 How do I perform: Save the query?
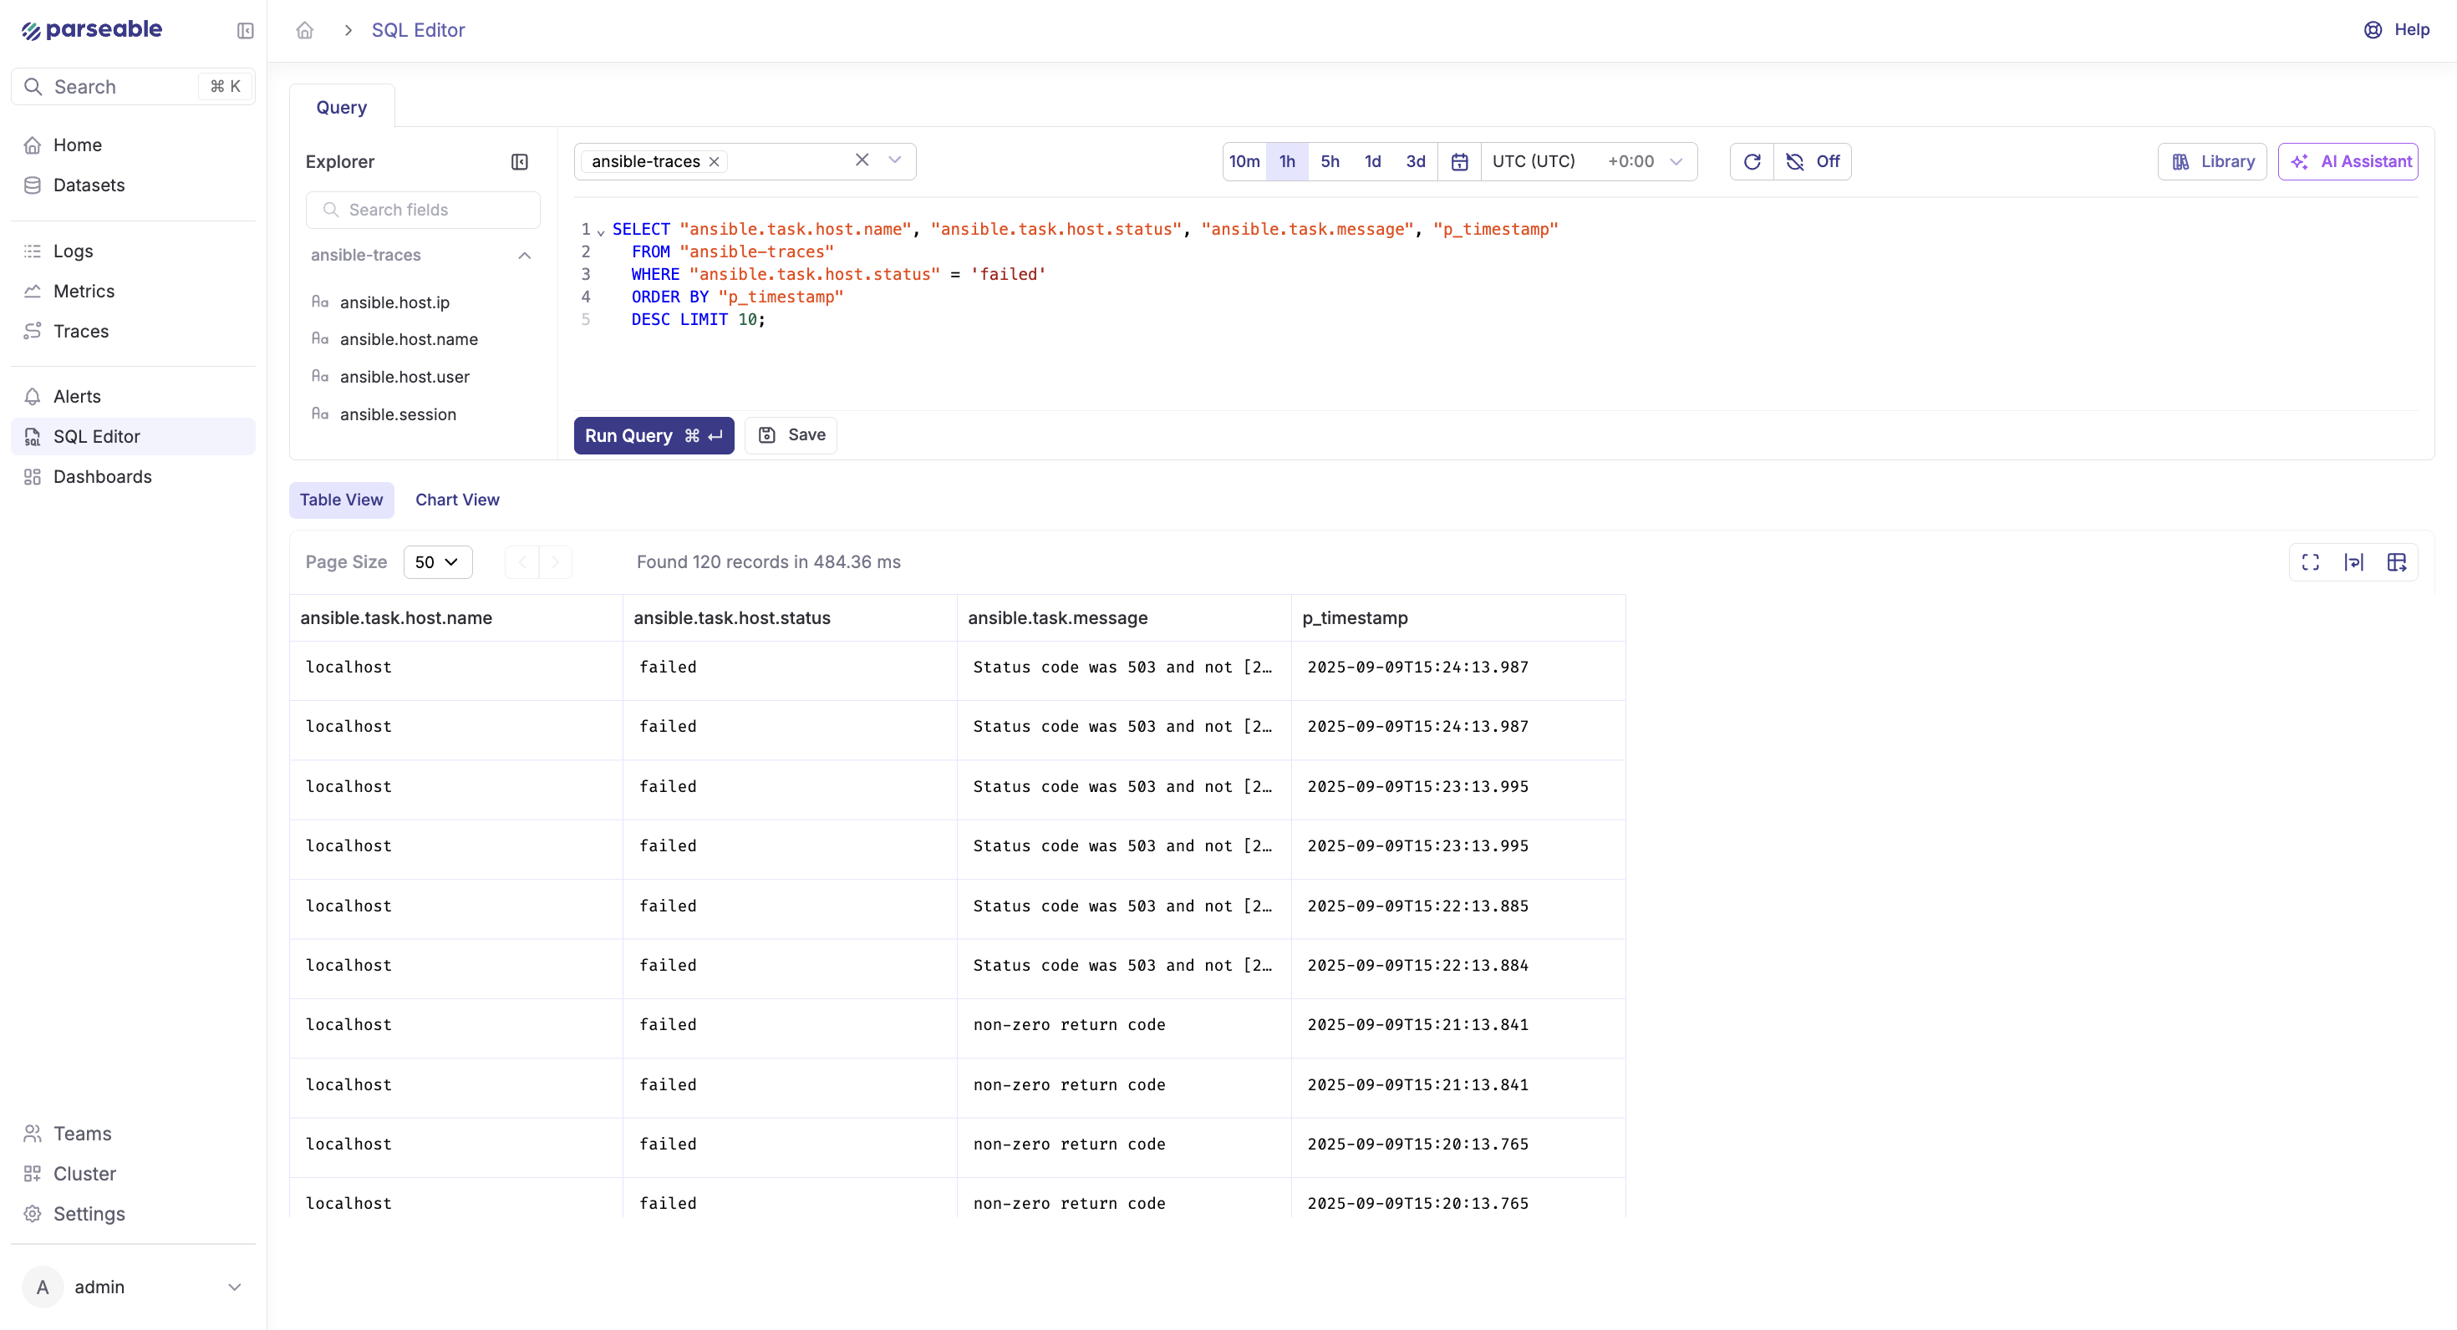pos(791,436)
